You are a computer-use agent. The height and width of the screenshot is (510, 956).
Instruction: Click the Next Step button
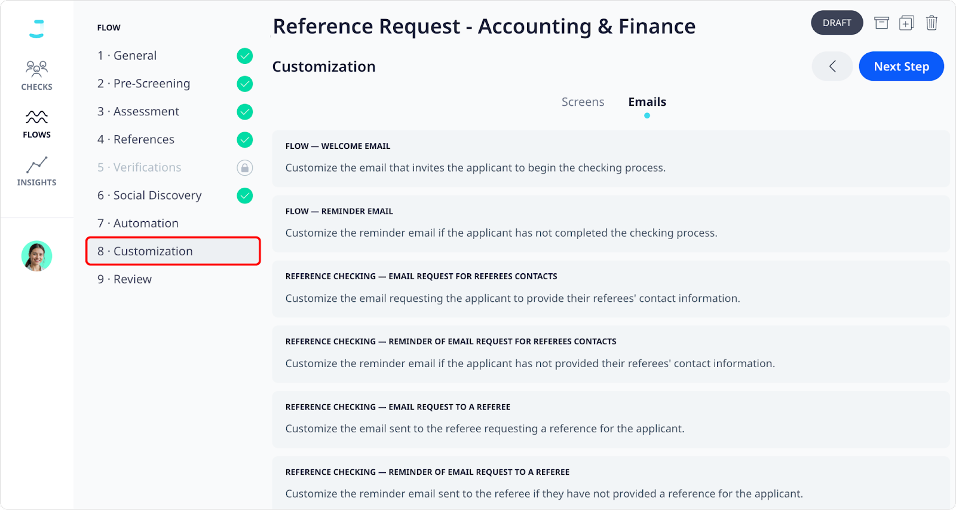(x=901, y=66)
